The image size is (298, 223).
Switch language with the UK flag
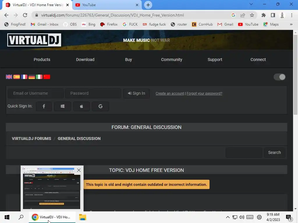pyautogui.click(x=9, y=77)
